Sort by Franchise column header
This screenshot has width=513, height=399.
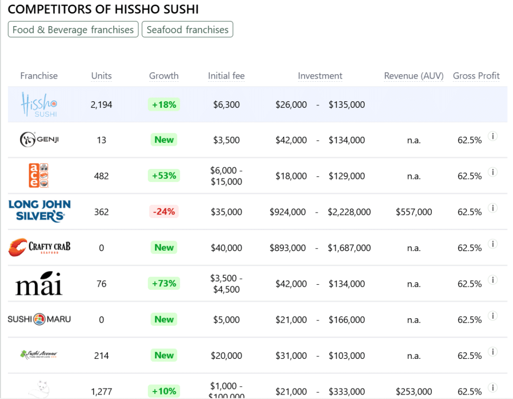39,76
